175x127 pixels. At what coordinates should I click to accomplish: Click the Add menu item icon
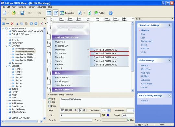(x=3, y=24)
